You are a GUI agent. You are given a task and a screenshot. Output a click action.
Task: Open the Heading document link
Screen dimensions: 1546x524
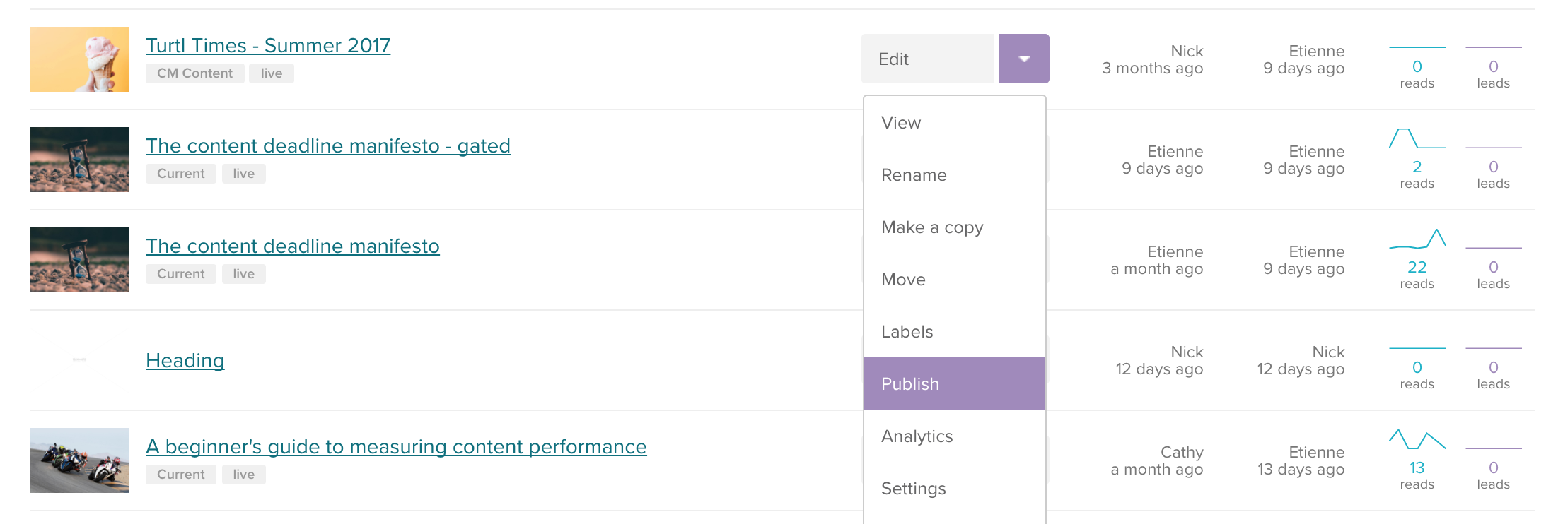point(185,360)
